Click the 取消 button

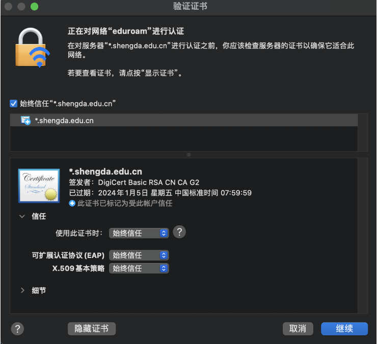298,329
